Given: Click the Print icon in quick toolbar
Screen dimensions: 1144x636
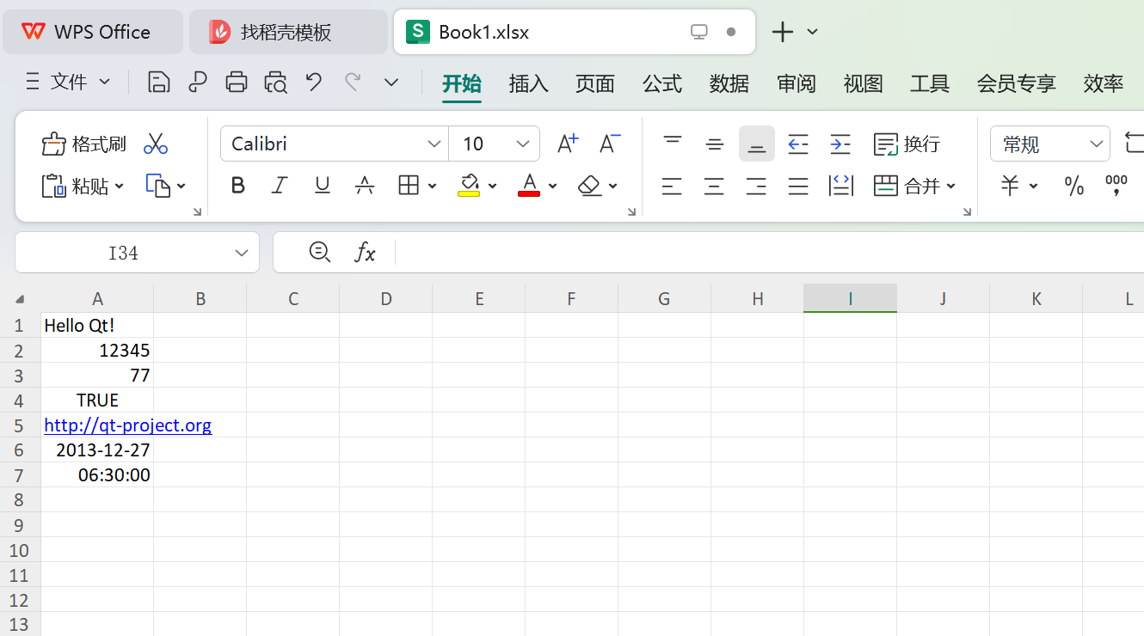Looking at the screenshot, I should click(x=237, y=82).
